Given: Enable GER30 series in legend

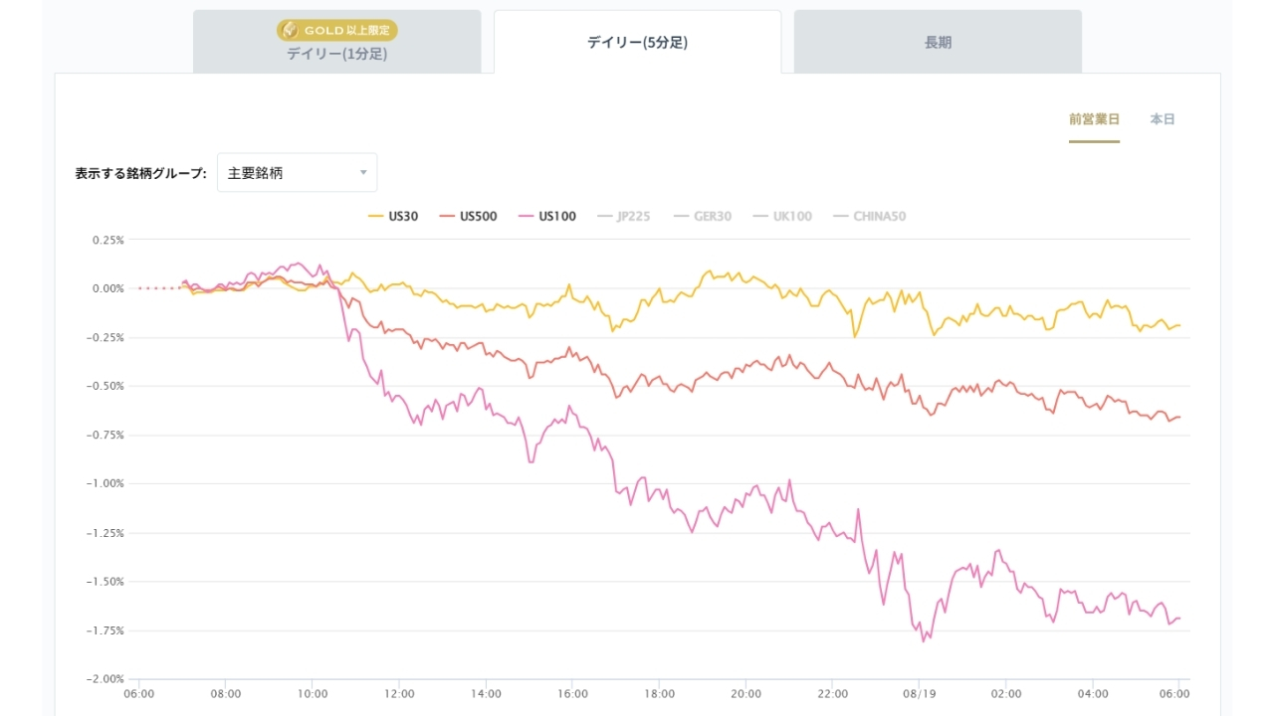Looking at the screenshot, I should pos(702,216).
